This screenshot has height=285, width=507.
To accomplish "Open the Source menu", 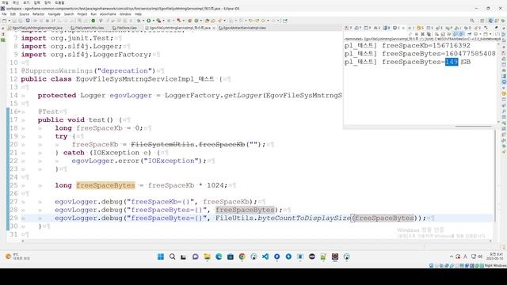I will [x=25, y=14].
